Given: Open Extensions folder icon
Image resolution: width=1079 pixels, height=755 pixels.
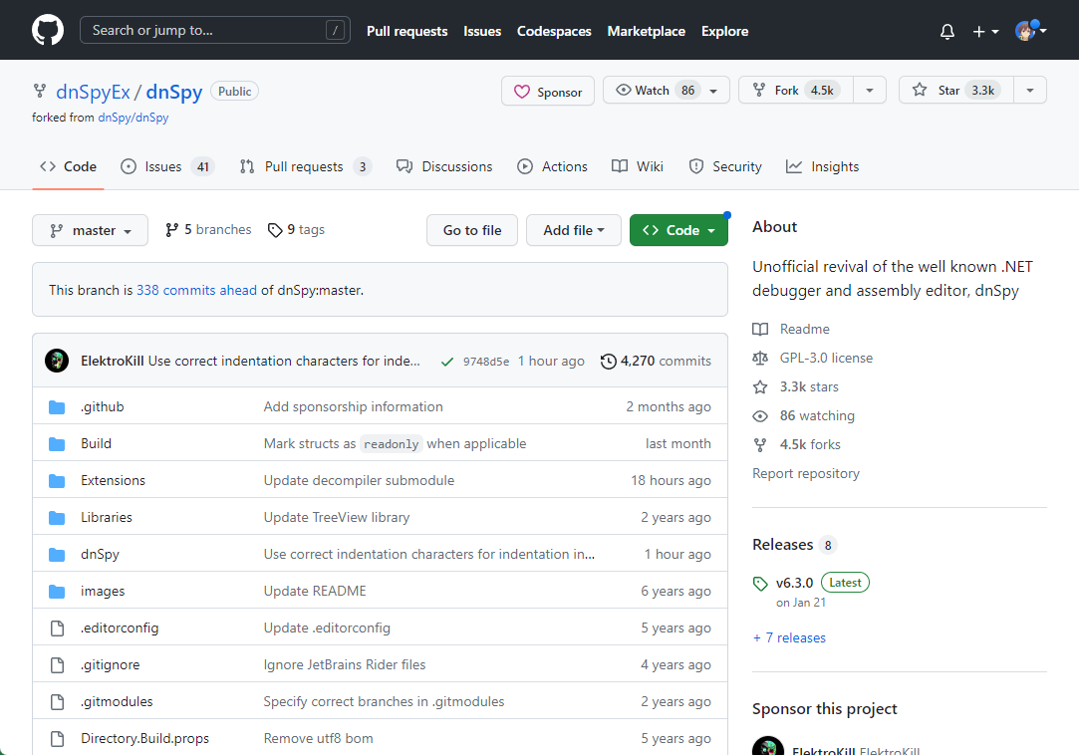Looking at the screenshot, I should (x=57, y=480).
